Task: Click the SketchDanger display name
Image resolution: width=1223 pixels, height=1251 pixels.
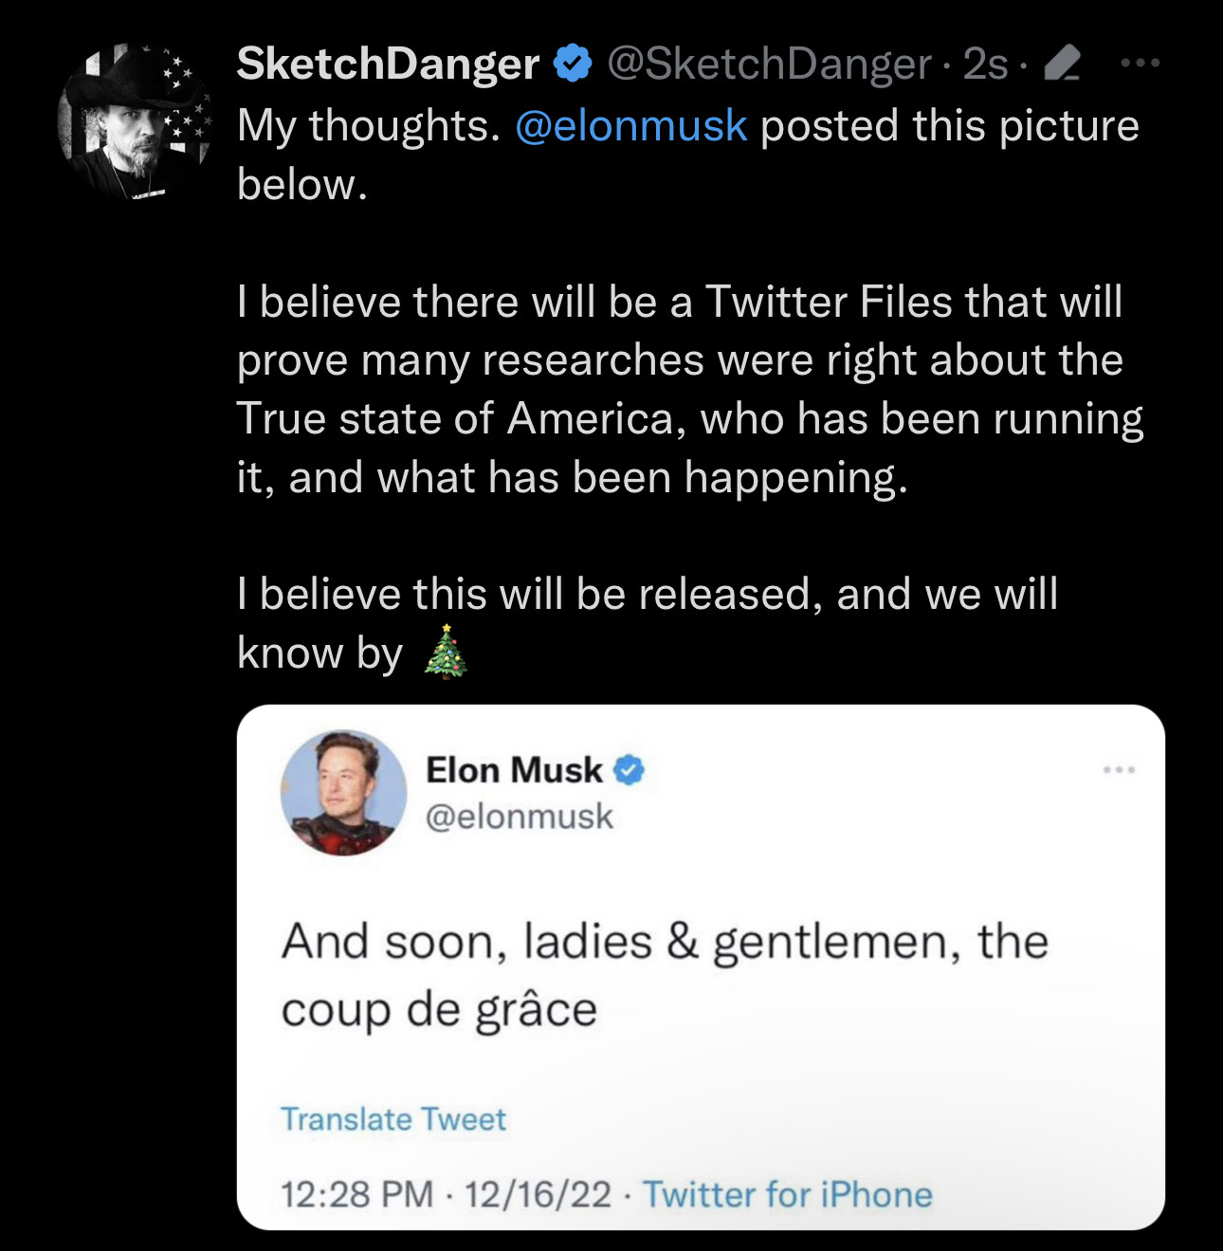Action: (388, 64)
